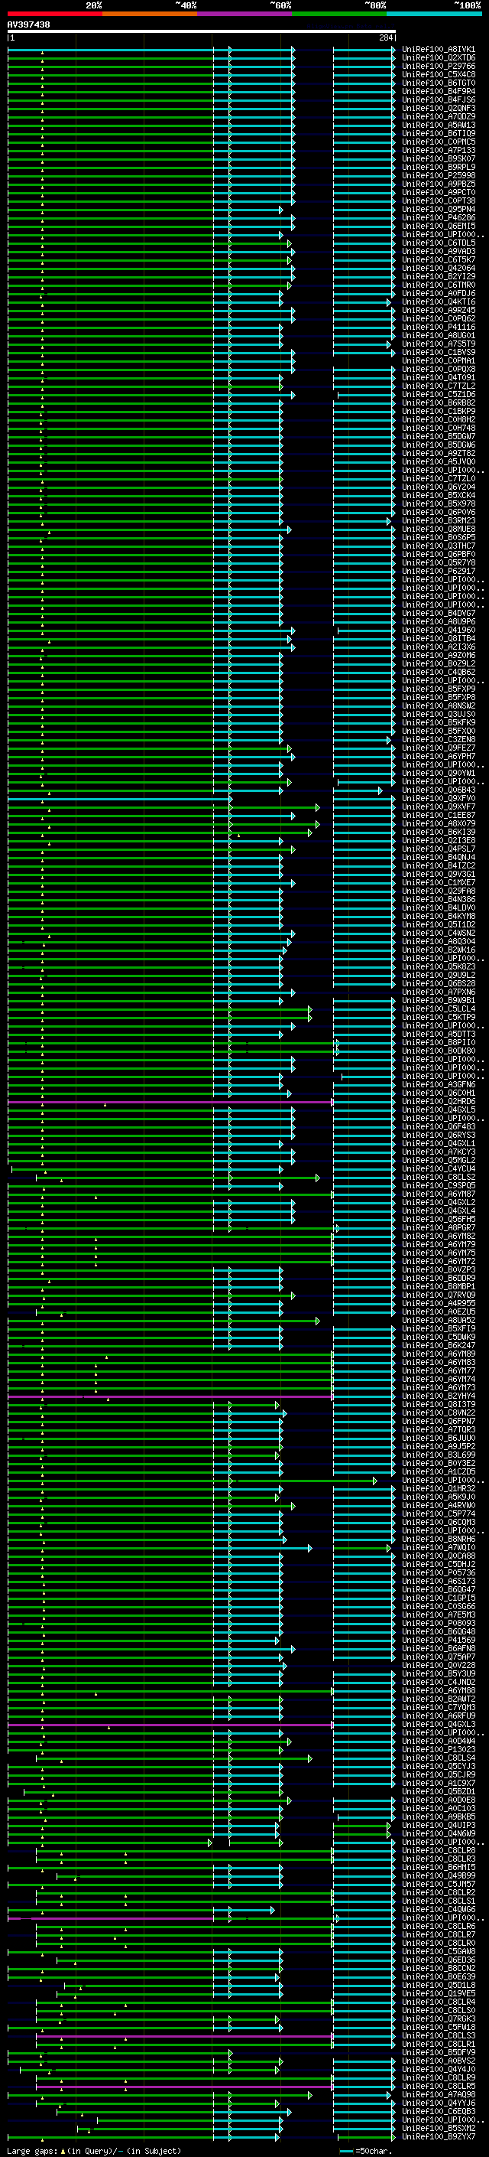489x2157 pixels.
Task: Select hit label UniRef100_C9SPQ5
Action: pos(439,1186)
